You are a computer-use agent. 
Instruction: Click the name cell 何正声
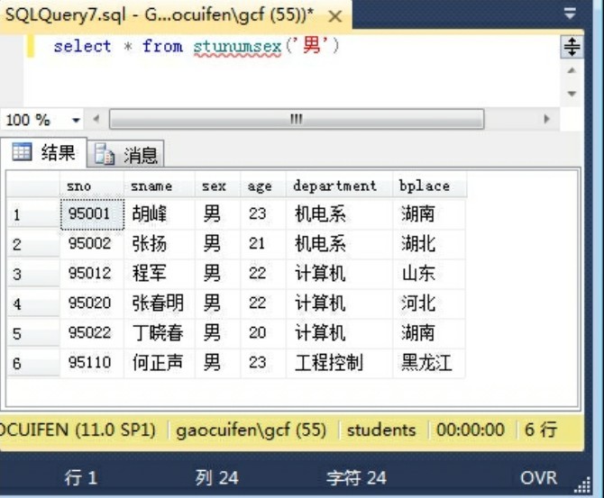(159, 363)
